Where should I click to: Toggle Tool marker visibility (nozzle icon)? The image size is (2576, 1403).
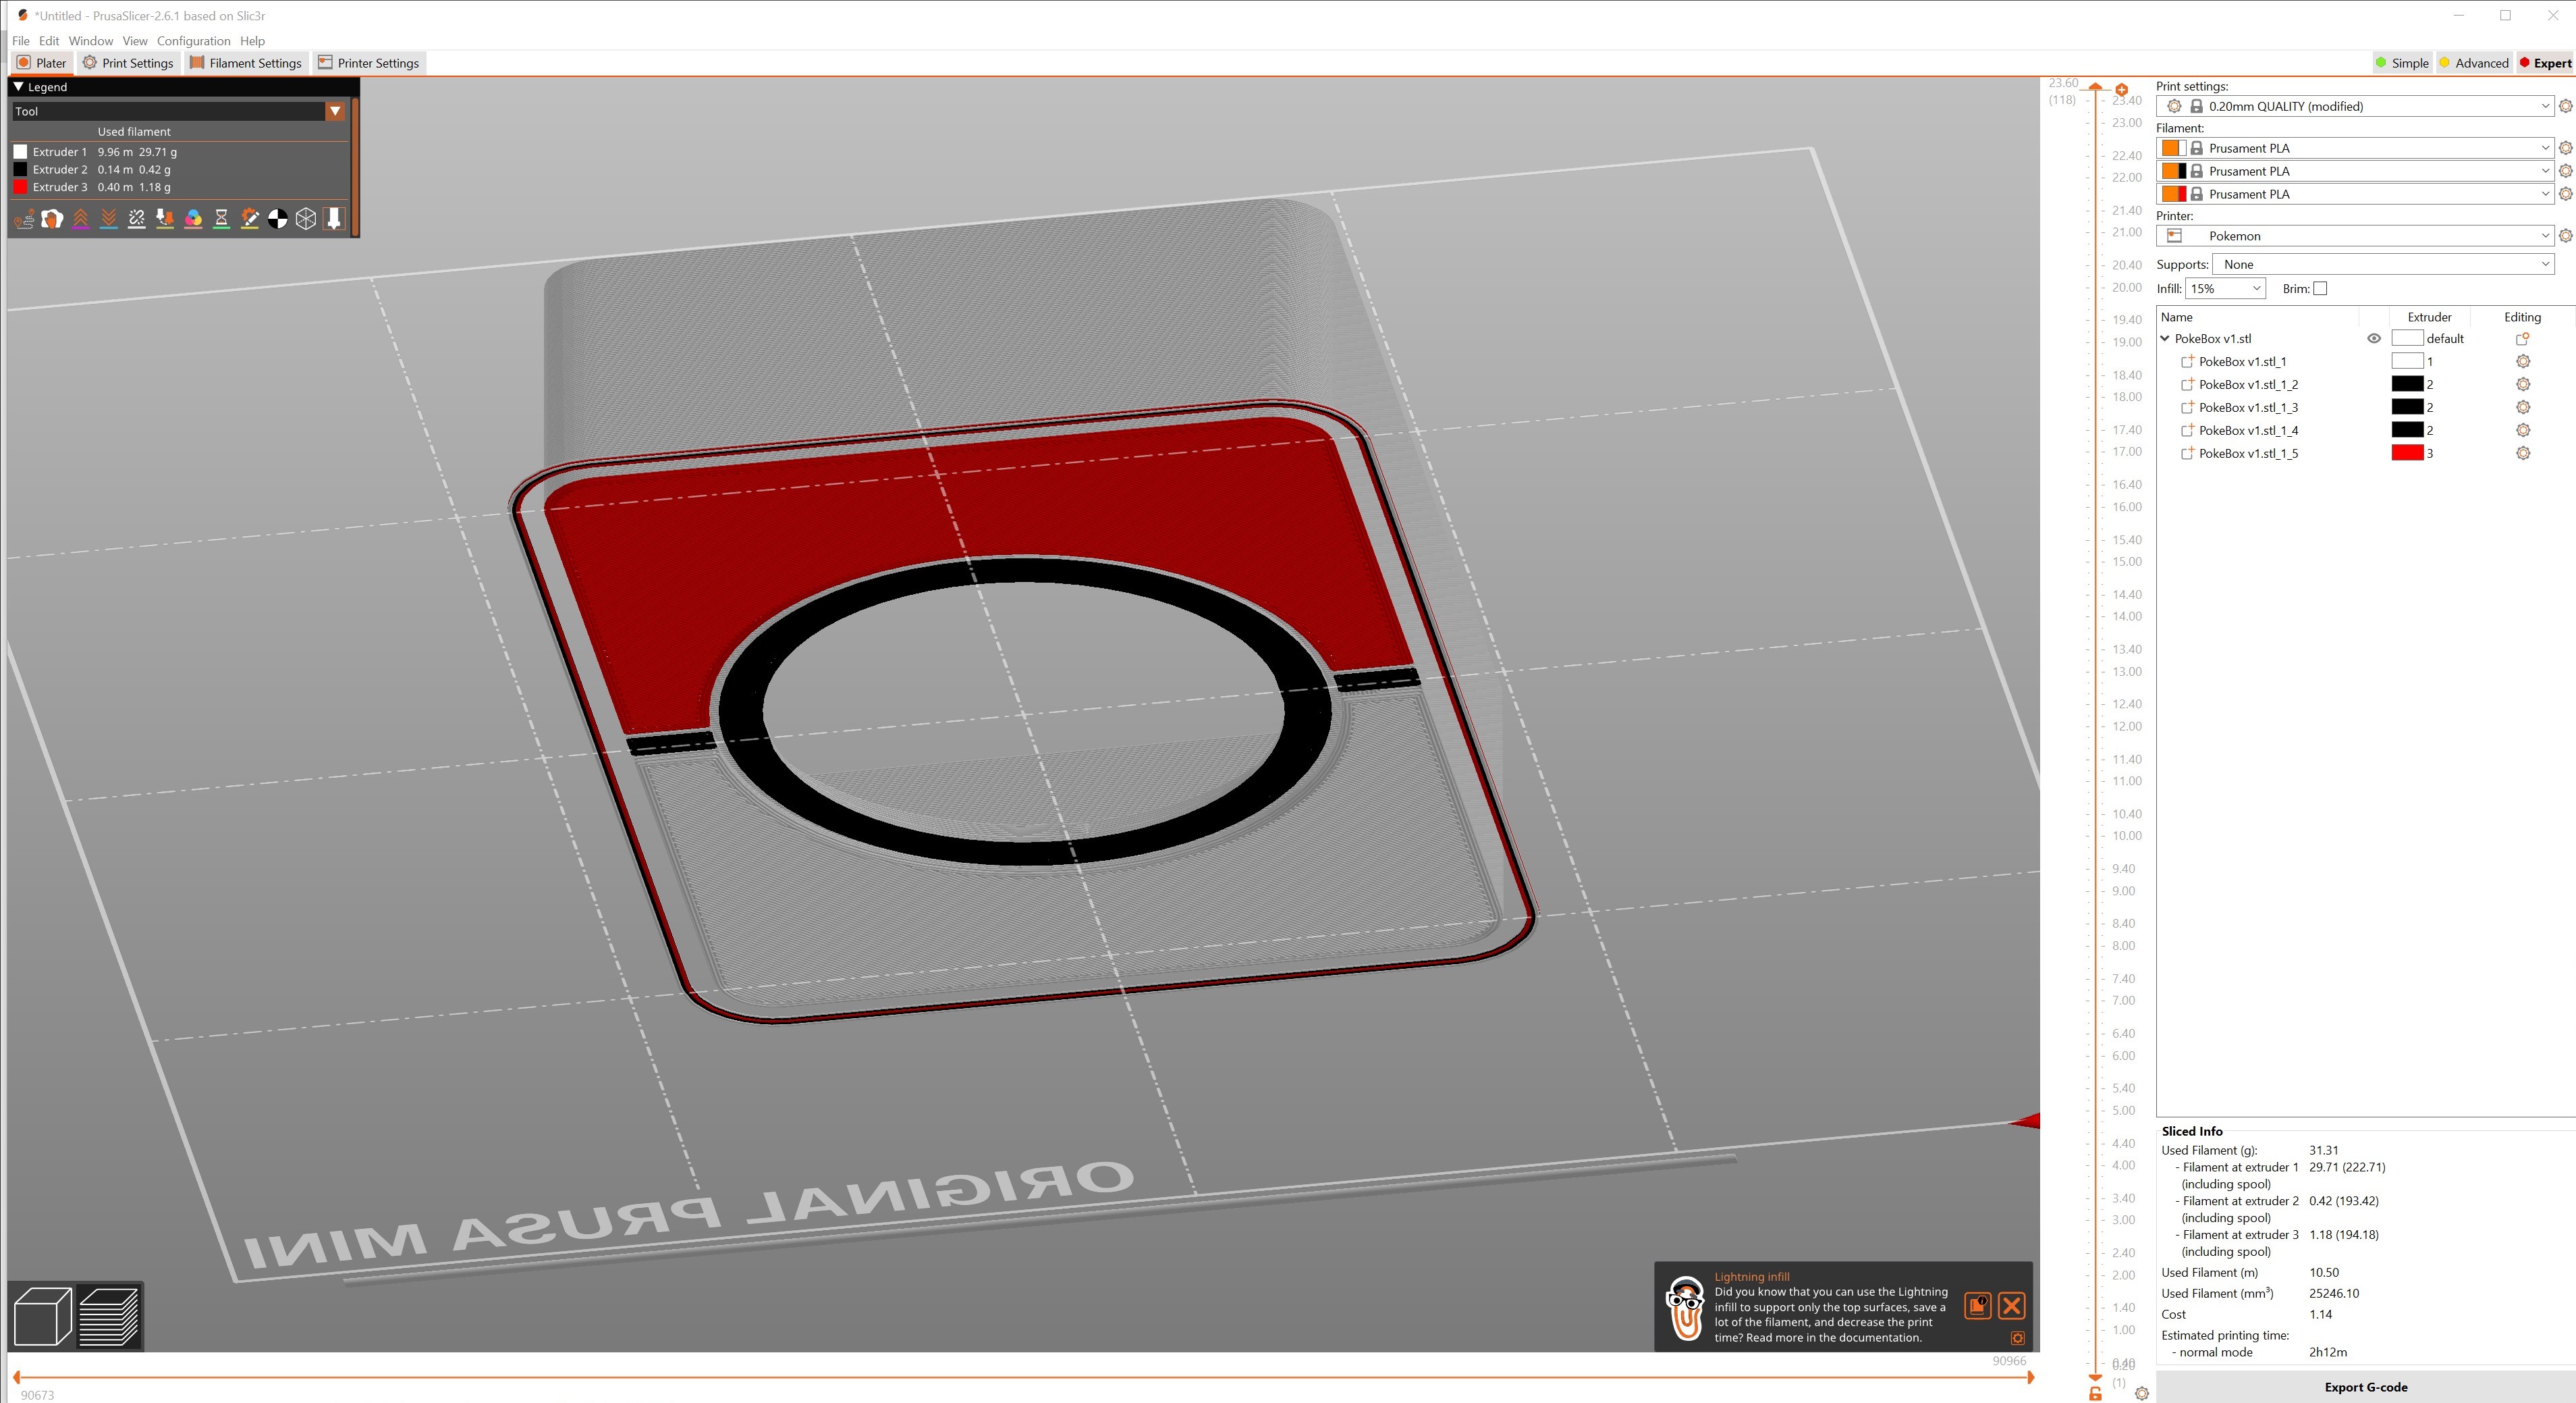(334, 218)
